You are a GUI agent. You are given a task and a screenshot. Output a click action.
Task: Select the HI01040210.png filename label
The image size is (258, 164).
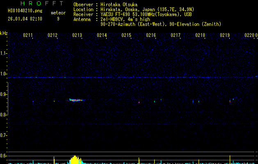[25, 11]
